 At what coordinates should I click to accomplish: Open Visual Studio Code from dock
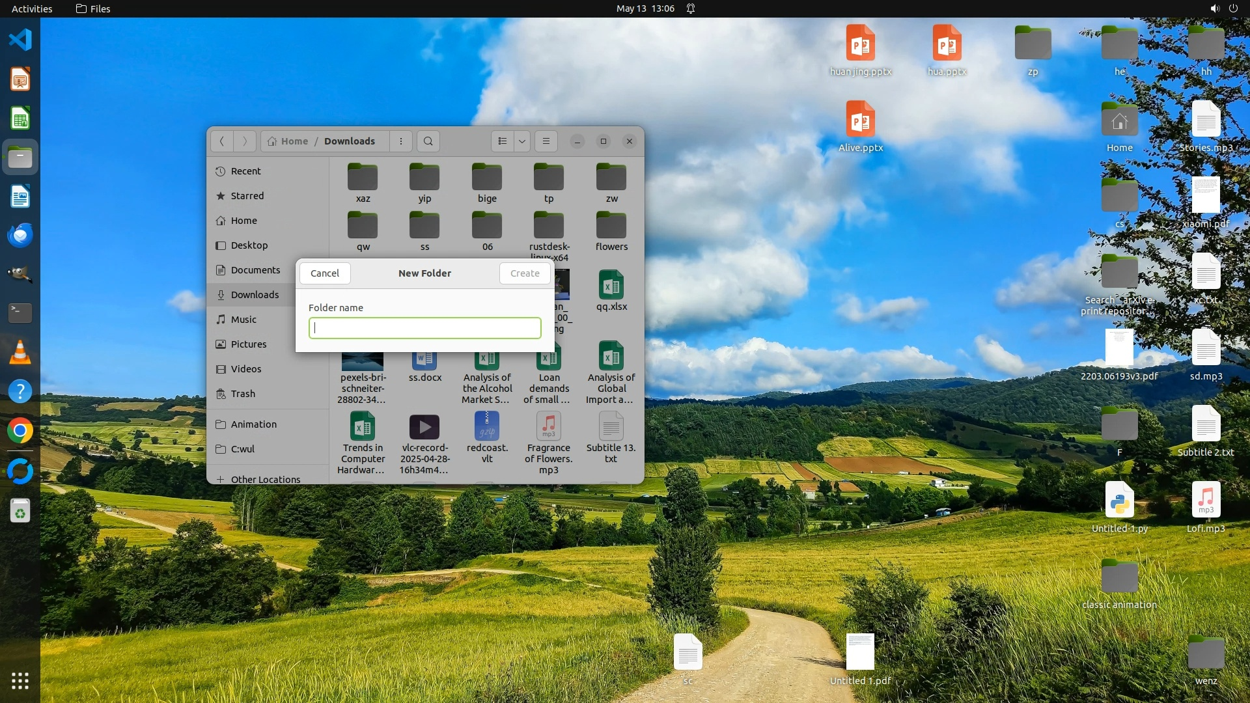click(20, 40)
